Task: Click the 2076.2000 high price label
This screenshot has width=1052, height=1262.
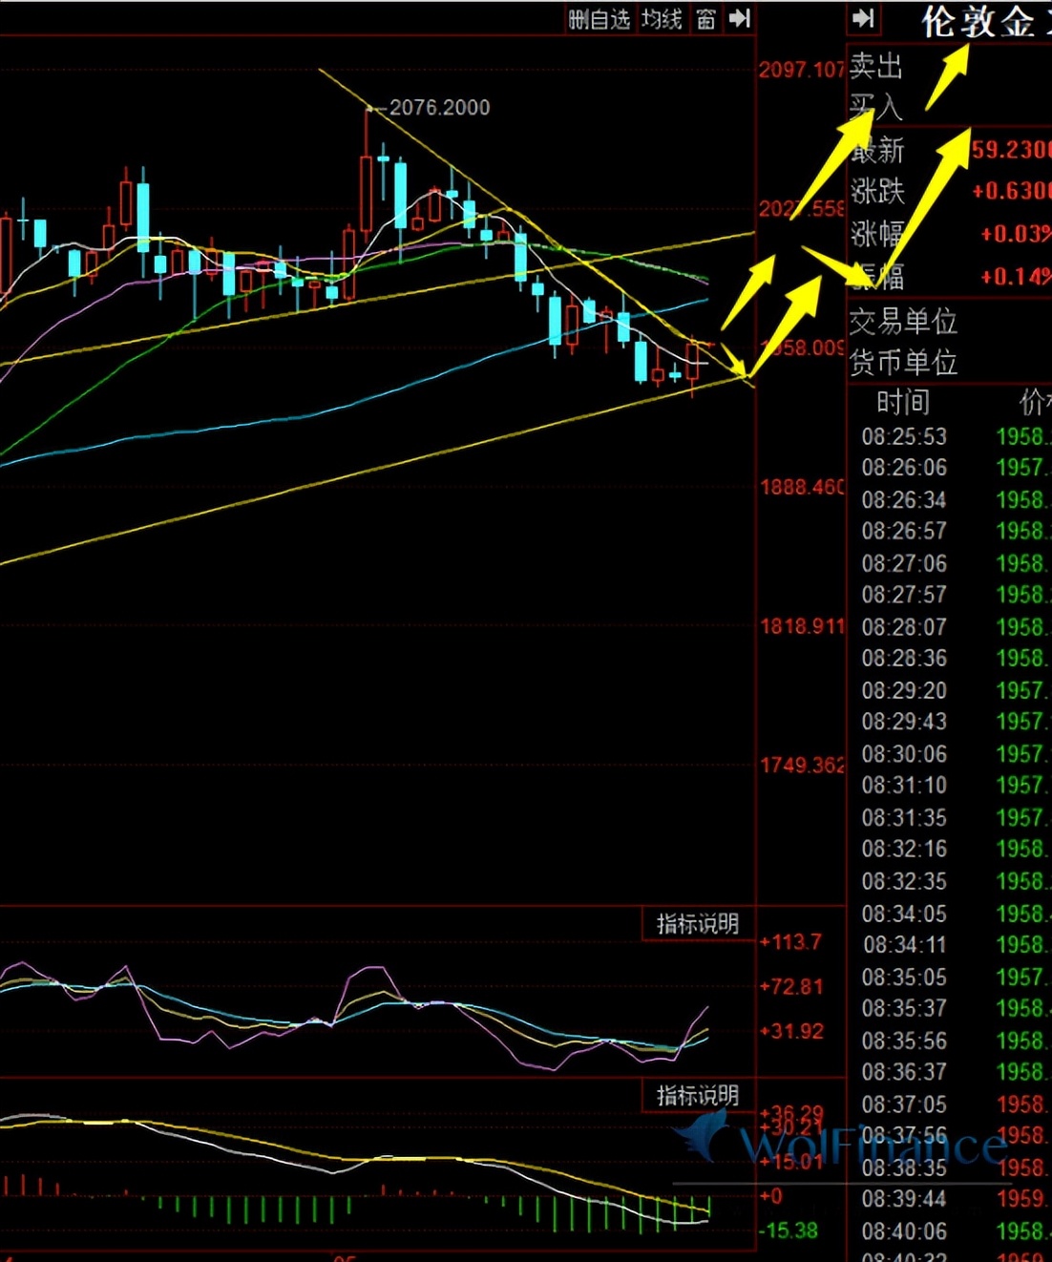Action: tap(439, 108)
